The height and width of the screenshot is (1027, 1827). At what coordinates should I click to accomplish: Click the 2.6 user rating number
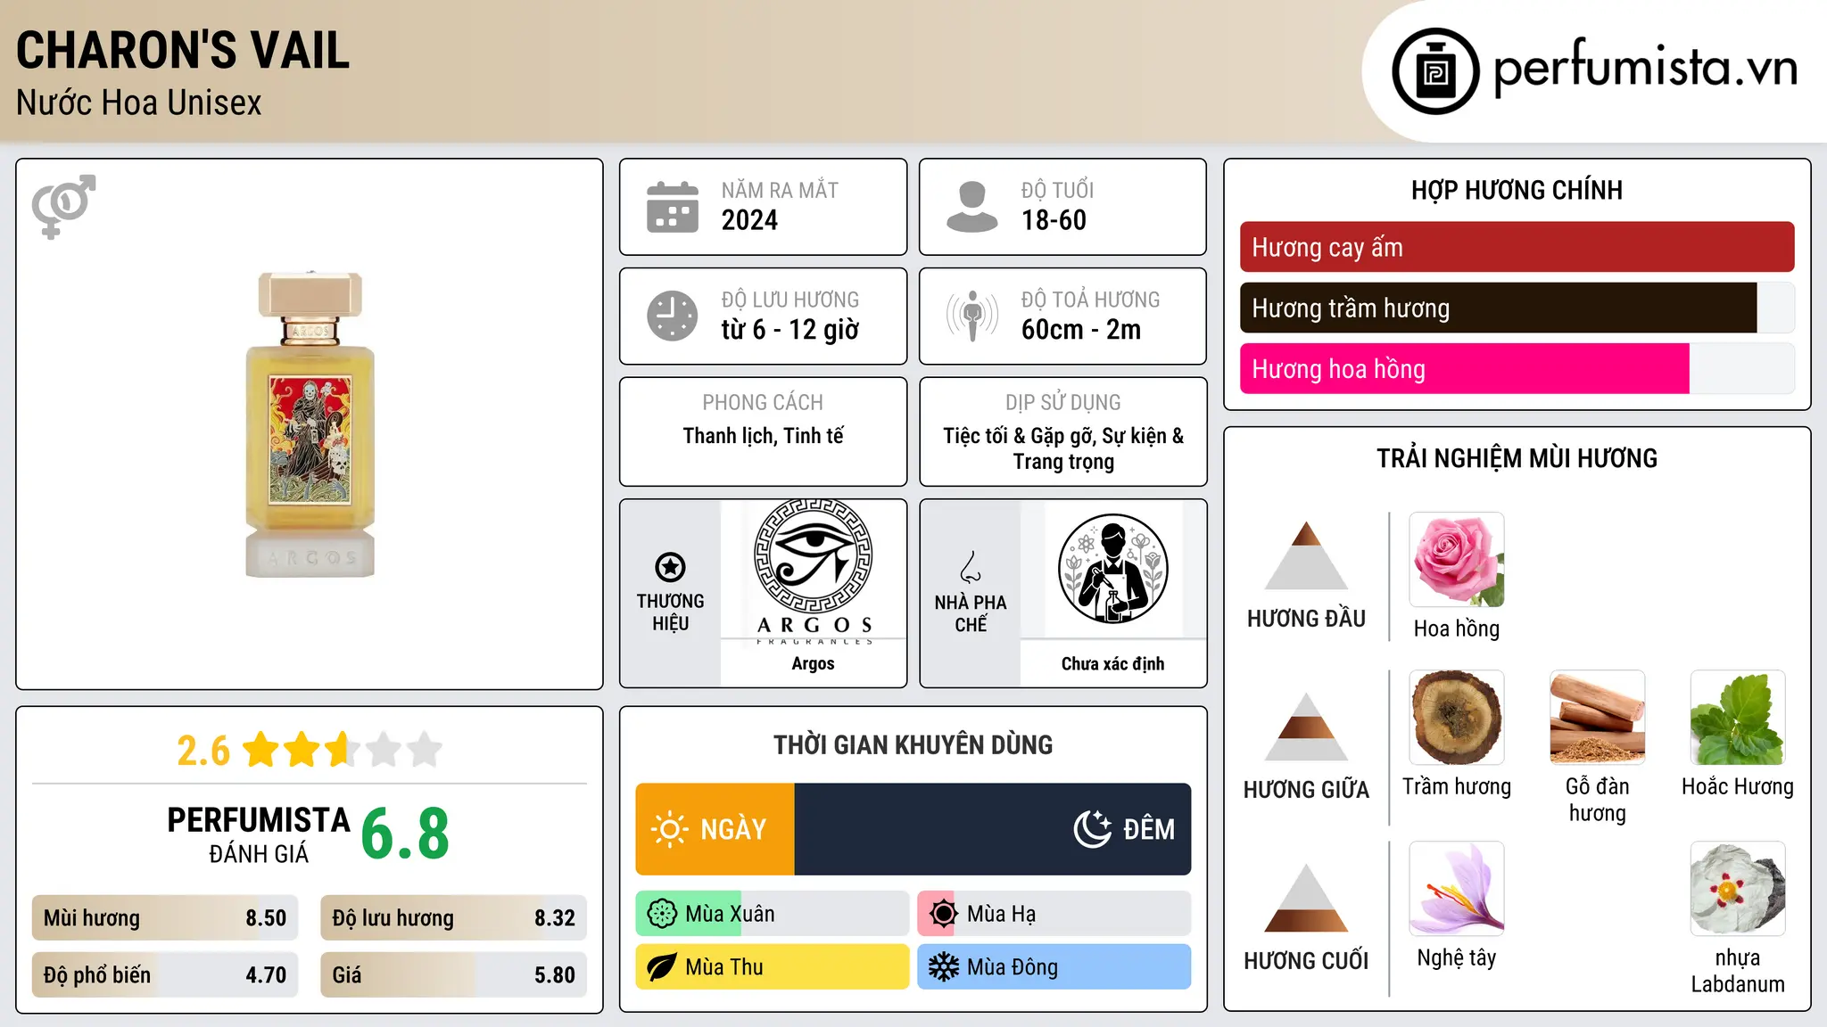[203, 751]
